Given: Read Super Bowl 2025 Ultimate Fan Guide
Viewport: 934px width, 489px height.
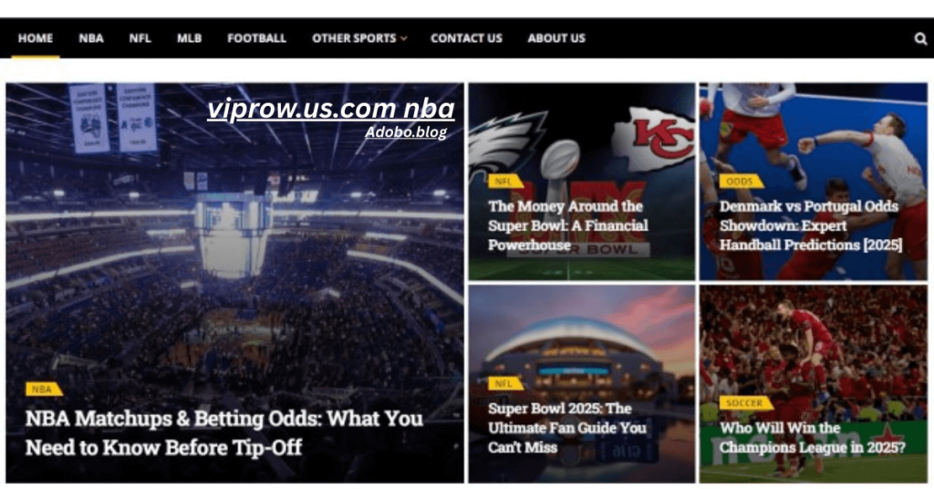Looking at the screenshot, I should 567,427.
